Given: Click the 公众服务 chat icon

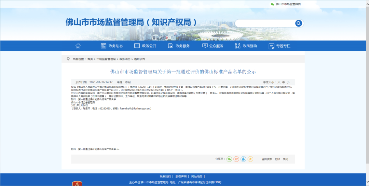Looking at the screenshot, I should point(205,46).
